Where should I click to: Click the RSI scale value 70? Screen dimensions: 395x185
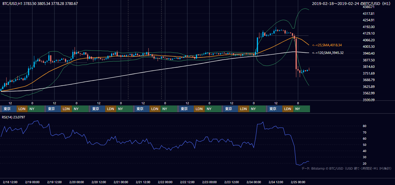click(365, 132)
